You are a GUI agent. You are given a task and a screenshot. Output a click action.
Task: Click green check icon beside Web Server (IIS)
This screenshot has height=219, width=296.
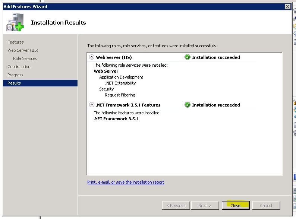[x=187, y=57]
